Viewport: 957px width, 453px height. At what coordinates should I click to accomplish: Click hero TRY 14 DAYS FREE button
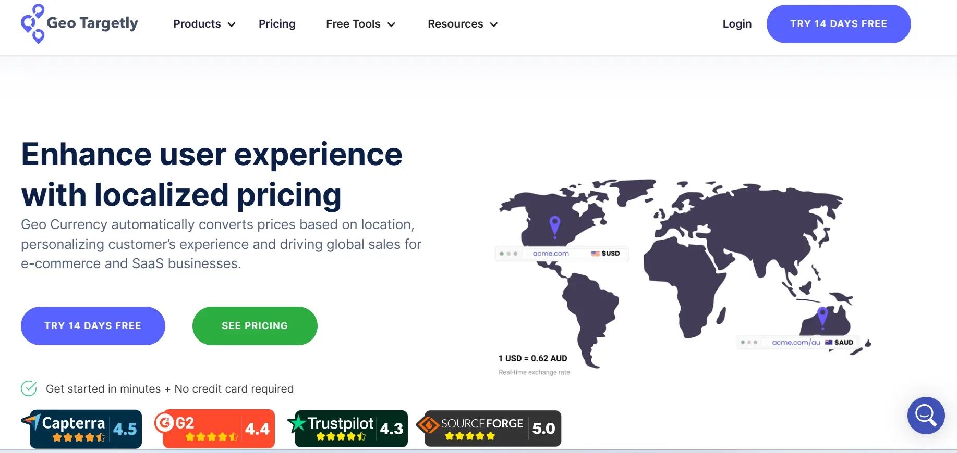[x=93, y=326]
